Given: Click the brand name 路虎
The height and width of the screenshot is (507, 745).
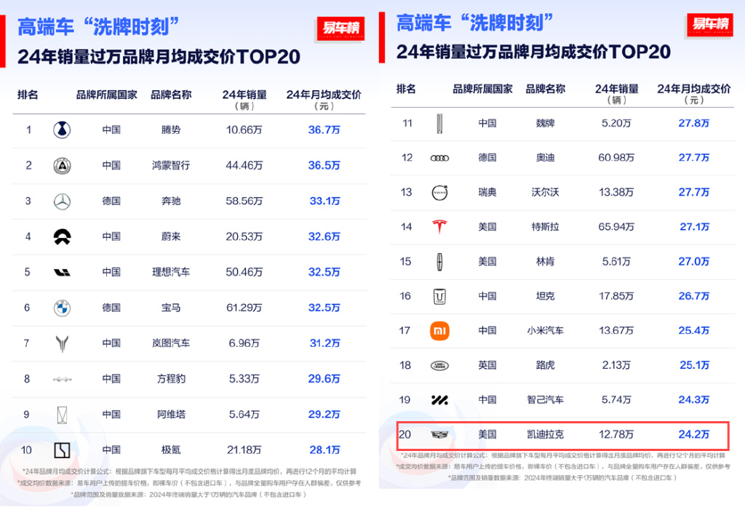Looking at the screenshot, I should click(545, 365).
